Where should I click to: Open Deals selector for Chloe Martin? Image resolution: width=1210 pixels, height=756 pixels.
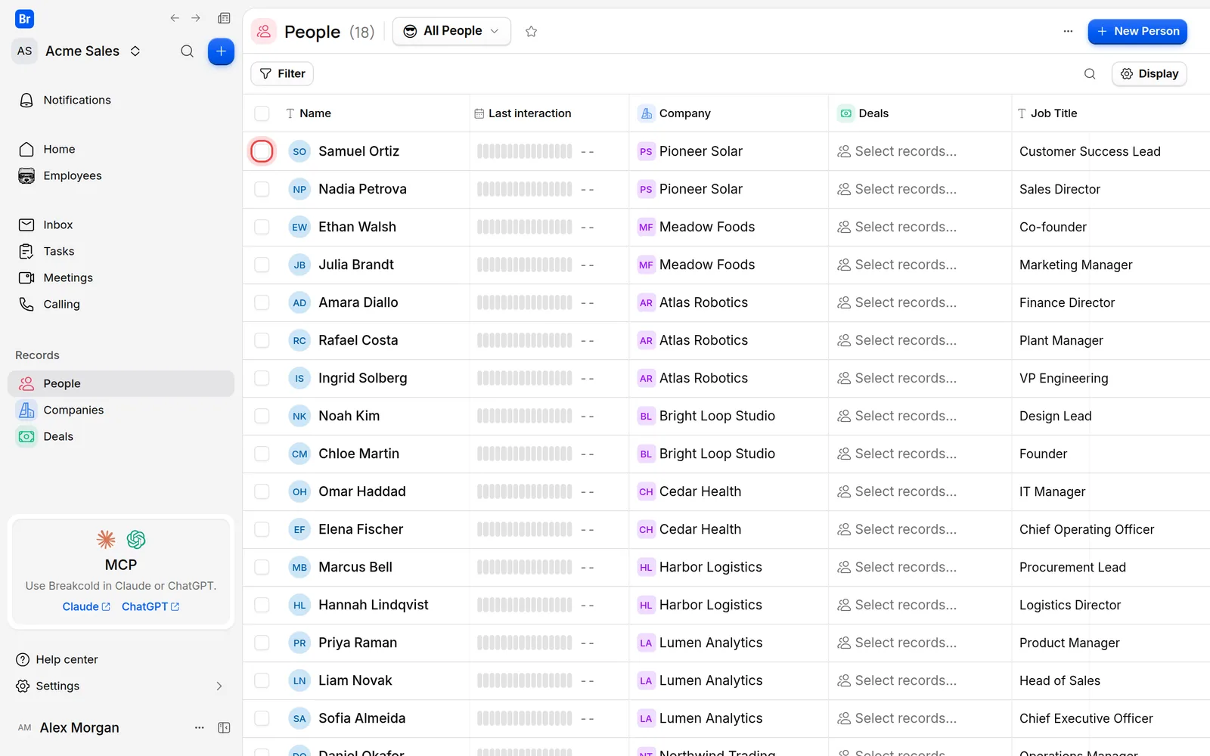(897, 454)
